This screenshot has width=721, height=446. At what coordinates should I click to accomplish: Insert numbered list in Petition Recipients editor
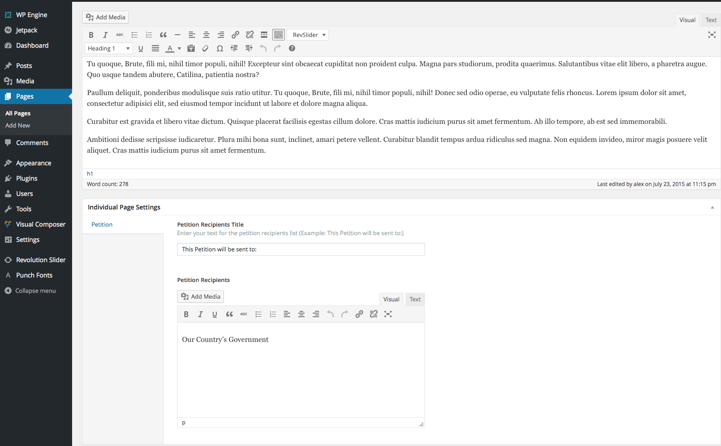273,314
